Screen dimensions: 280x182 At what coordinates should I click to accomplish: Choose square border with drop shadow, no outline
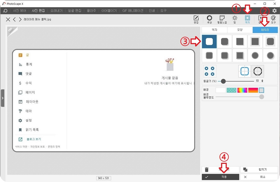(x=240, y=42)
